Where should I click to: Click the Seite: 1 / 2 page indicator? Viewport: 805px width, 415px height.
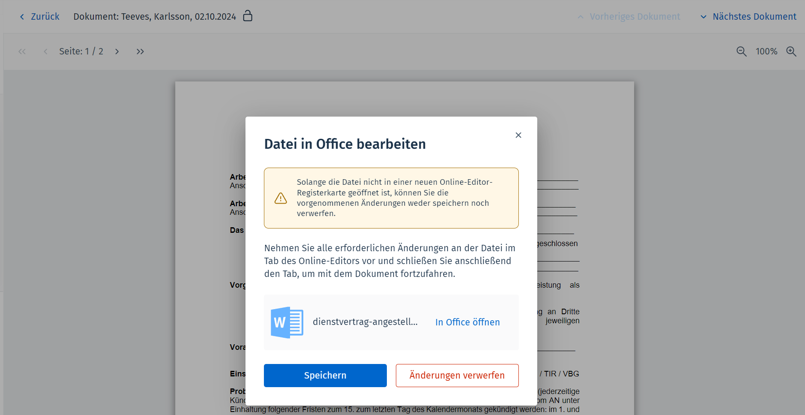point(81,51)
